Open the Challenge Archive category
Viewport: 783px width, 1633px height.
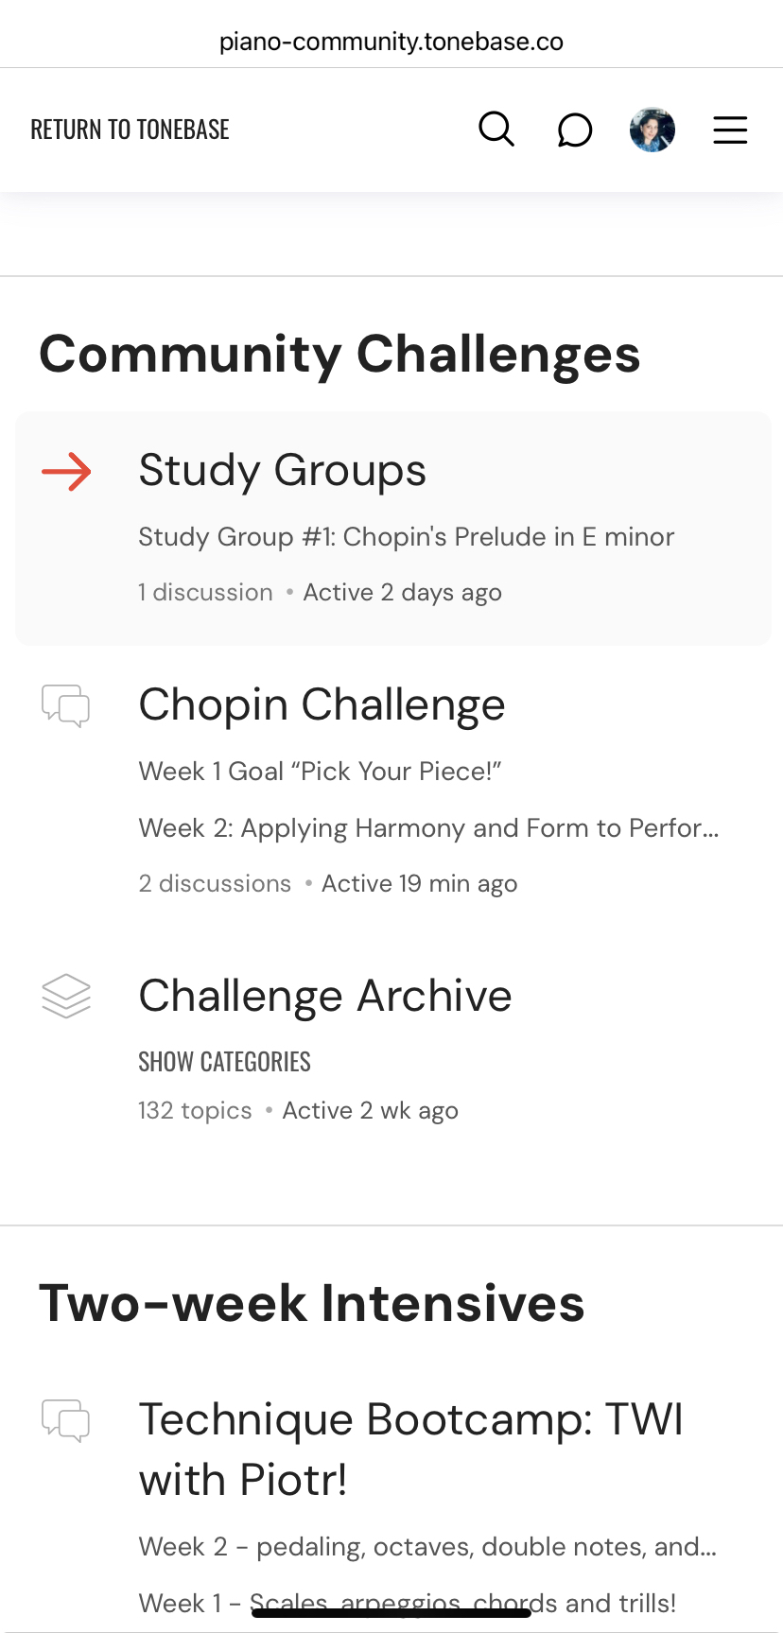pyautogui.click(x=325, y=996)
